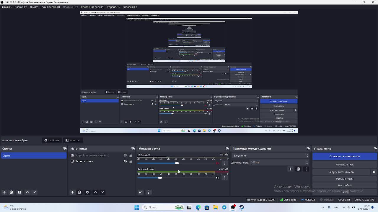Open Коллекция сцен (S) menu
Viewport: 378px width, 212px height.
click(92, 7)
